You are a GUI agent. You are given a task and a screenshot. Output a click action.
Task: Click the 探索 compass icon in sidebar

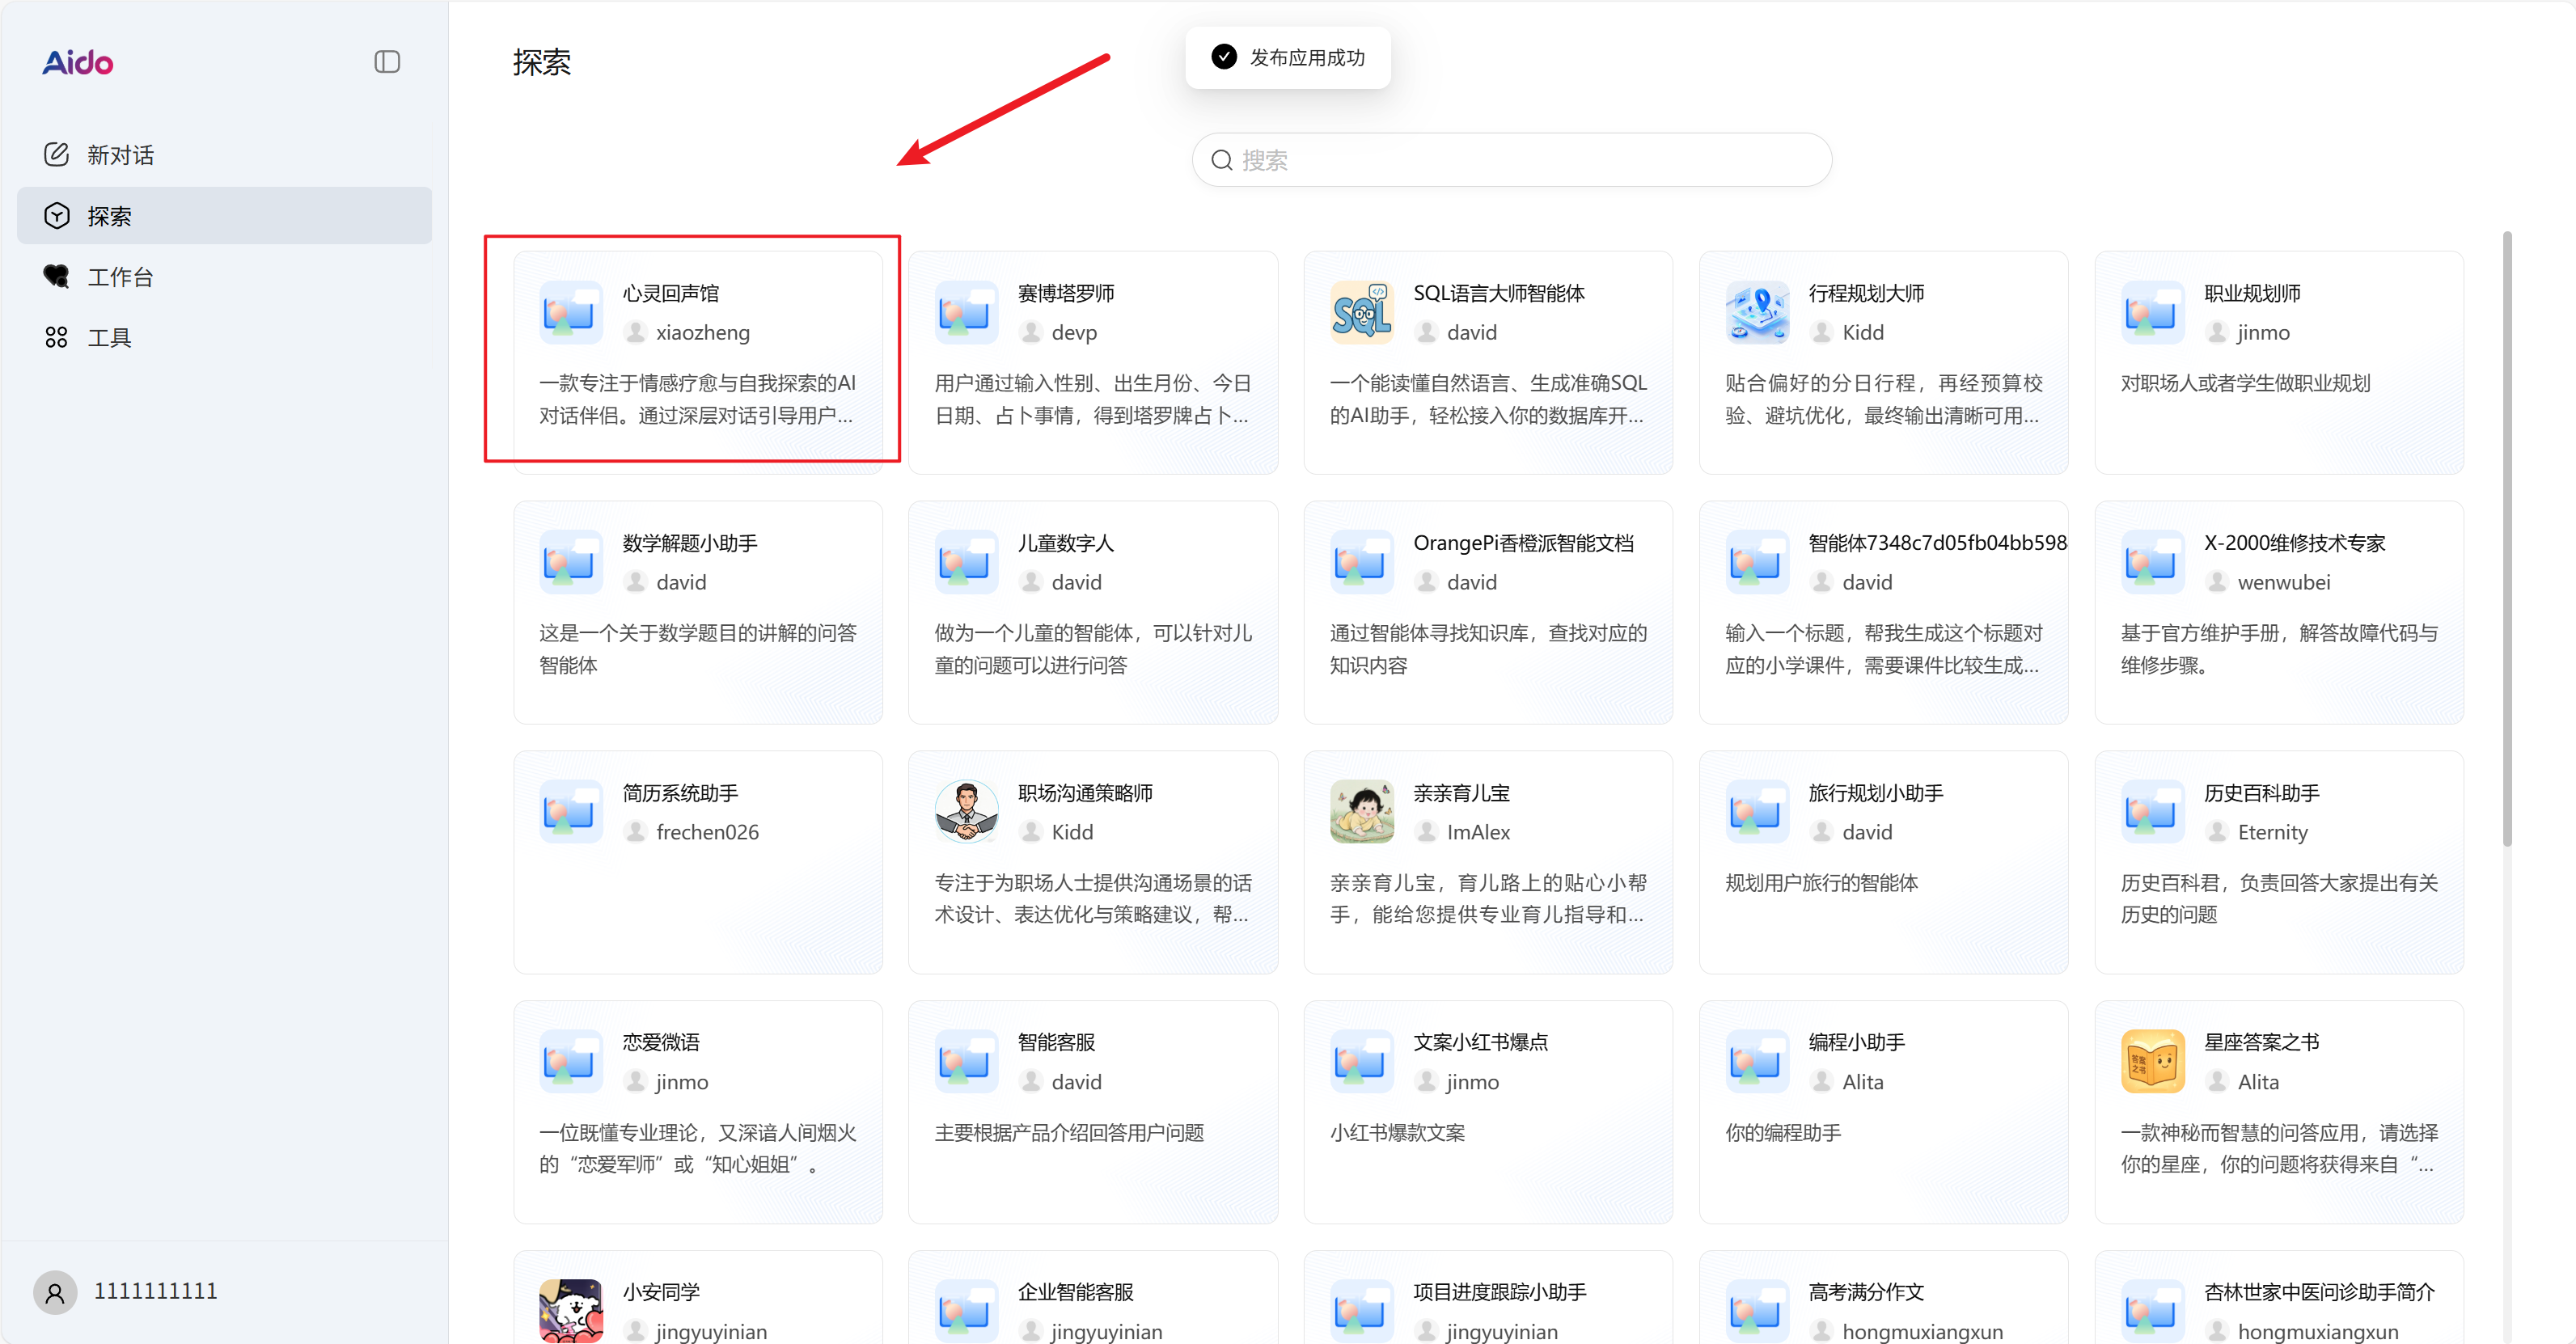tap(57, 215)
